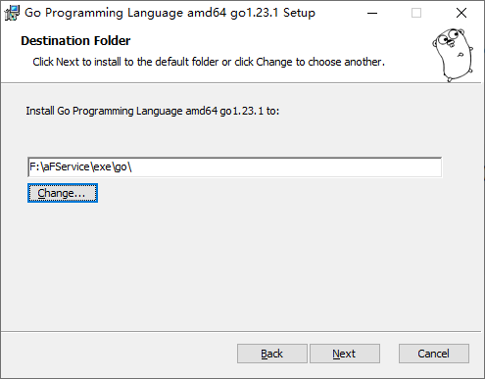485x379 pixels.
Task: Close the Go Setup window
Action: coord(461,13)
